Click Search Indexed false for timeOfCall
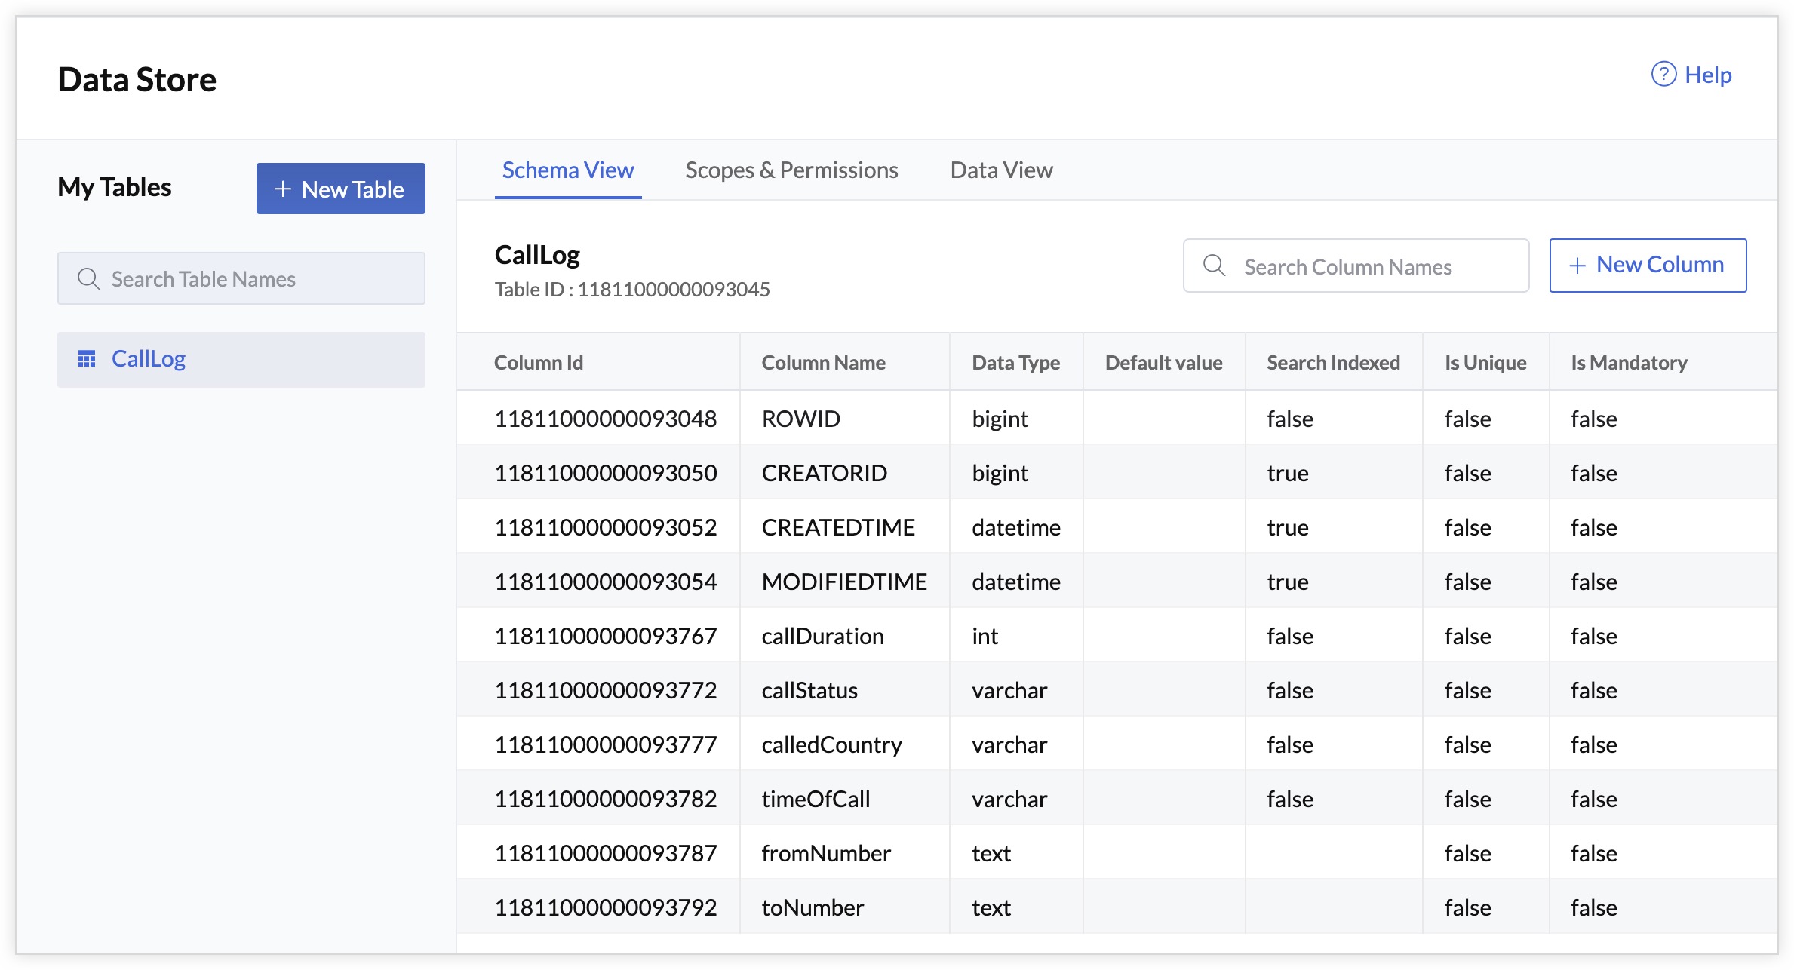Screen dimensions: 1794x970 pos(1290,799)
